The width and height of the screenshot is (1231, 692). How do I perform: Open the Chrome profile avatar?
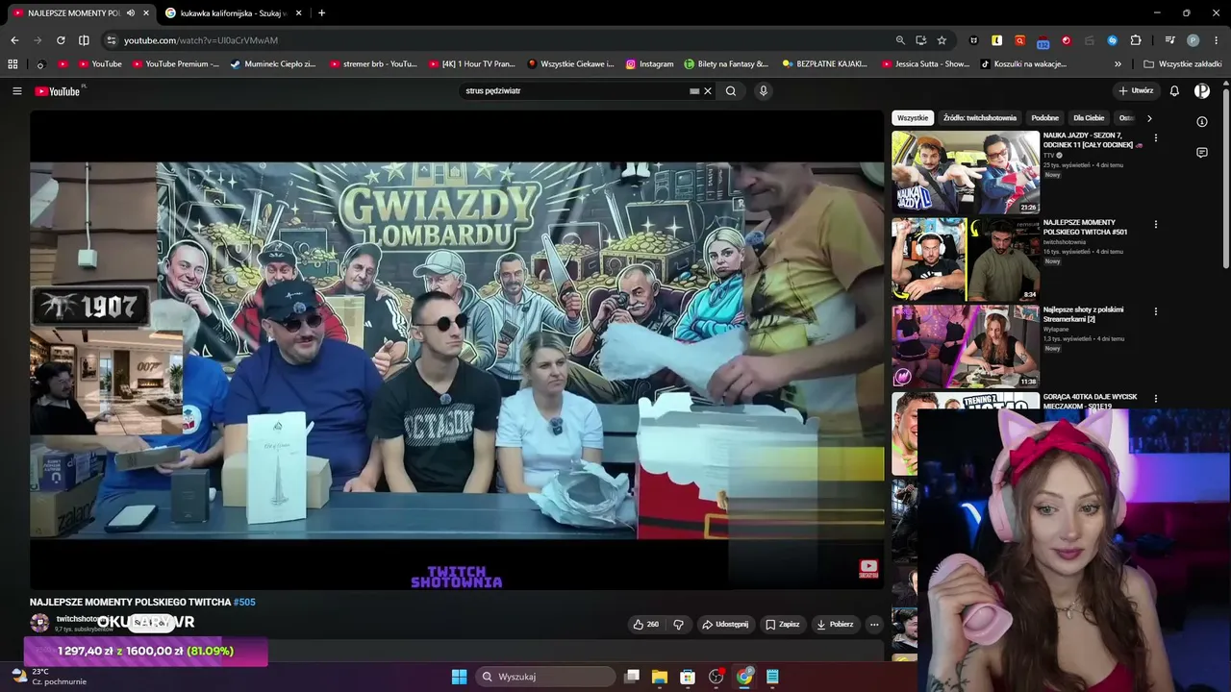point(1193,40)
